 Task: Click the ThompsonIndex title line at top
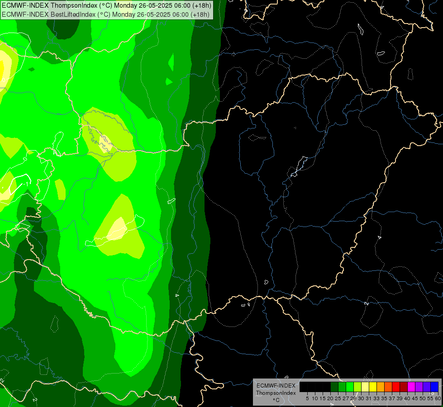click(x=106, y=5)
